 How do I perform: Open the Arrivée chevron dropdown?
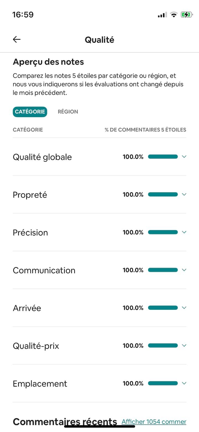(184, 308)
